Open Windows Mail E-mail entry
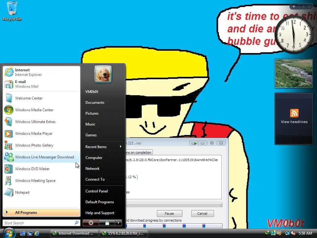The image size is (317, 238). 41,84
